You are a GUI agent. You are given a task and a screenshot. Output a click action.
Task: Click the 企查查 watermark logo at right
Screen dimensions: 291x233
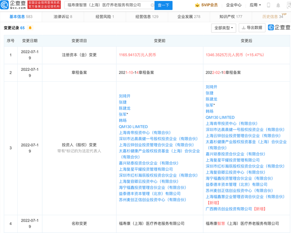[x=277, y=28]
